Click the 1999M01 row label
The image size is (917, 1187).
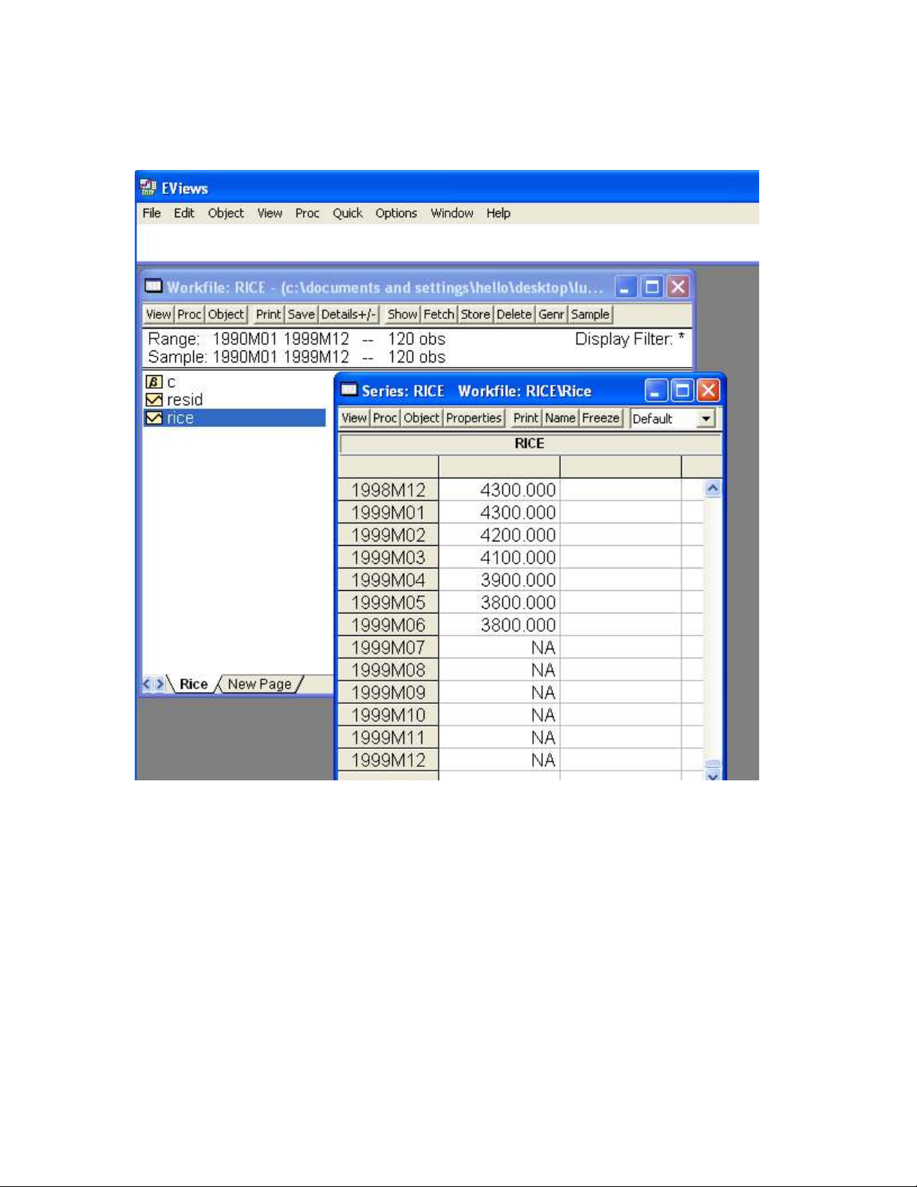click(x=389, y=512)
